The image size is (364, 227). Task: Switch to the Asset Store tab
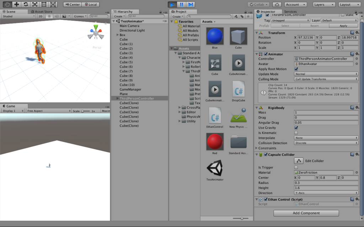pyautogui.click(x=42, y=12)
